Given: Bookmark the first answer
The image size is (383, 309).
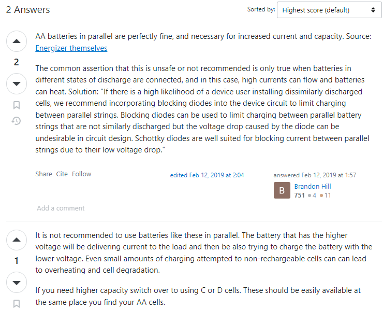Looking at the screenshot, I should coord(17,105).
